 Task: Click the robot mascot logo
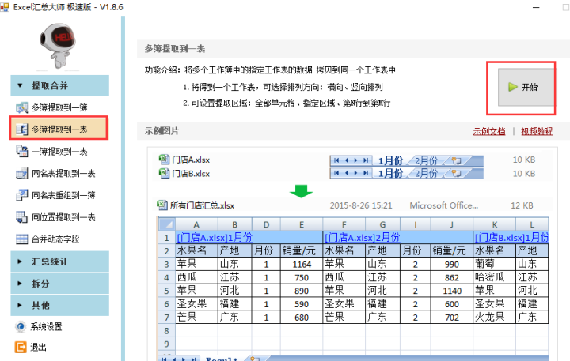(58, 45)
